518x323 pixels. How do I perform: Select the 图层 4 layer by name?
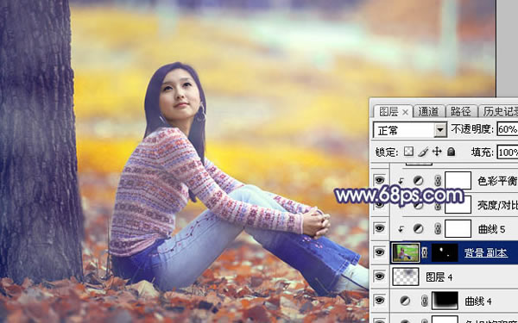(439, 277)
